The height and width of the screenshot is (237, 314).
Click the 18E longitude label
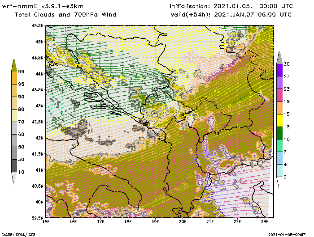point(128,222)
